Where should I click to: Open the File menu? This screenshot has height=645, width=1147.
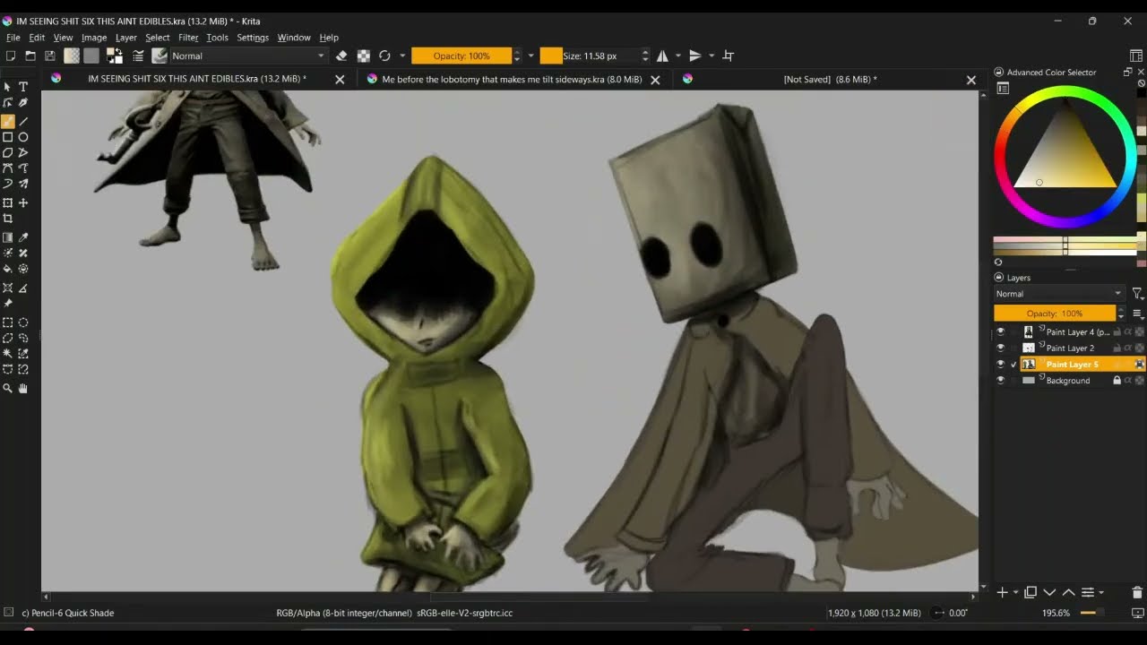13,38
